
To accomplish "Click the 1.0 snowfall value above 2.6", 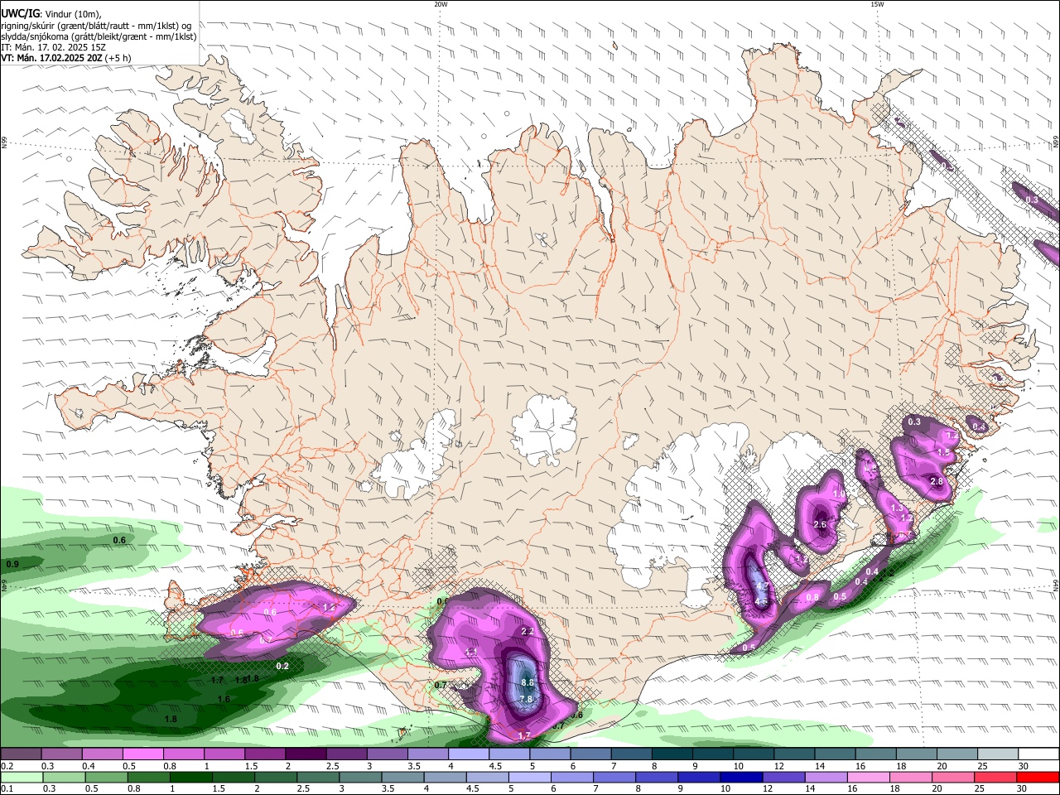I will (x=838, y=494).
